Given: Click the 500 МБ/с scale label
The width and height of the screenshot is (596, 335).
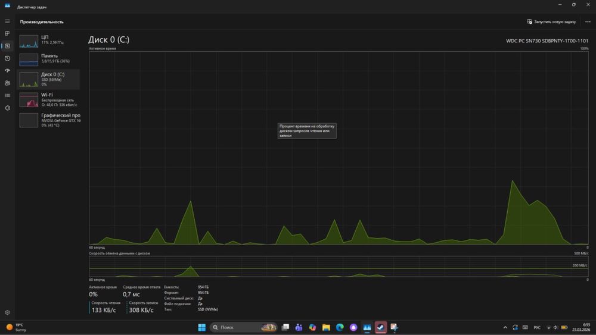Looking at the screenshot, I should coord(581,253).
